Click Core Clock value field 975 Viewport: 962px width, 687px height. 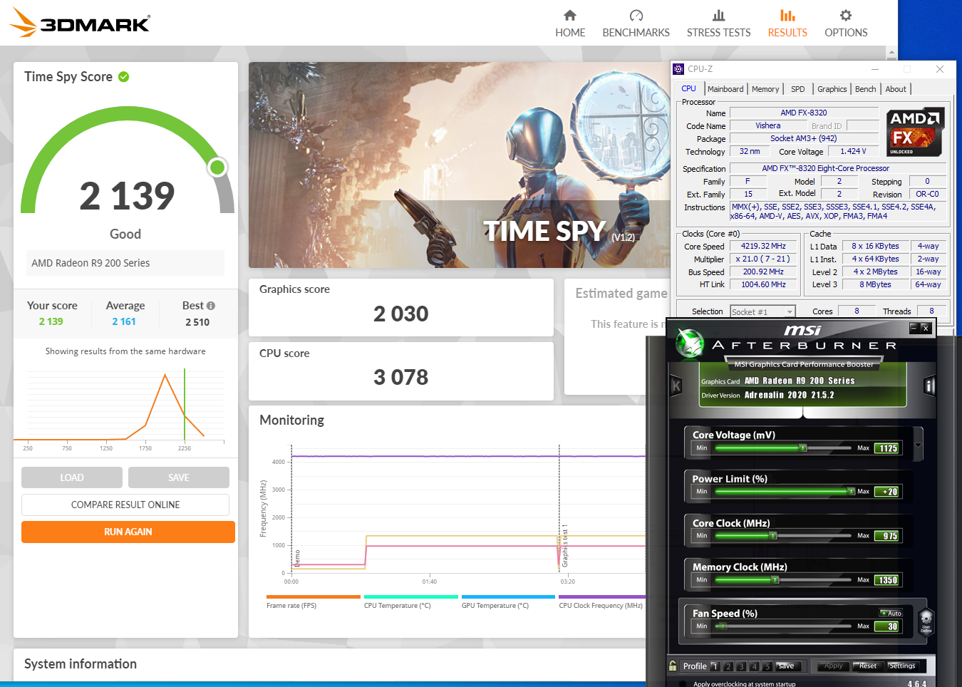click(888, 536)
